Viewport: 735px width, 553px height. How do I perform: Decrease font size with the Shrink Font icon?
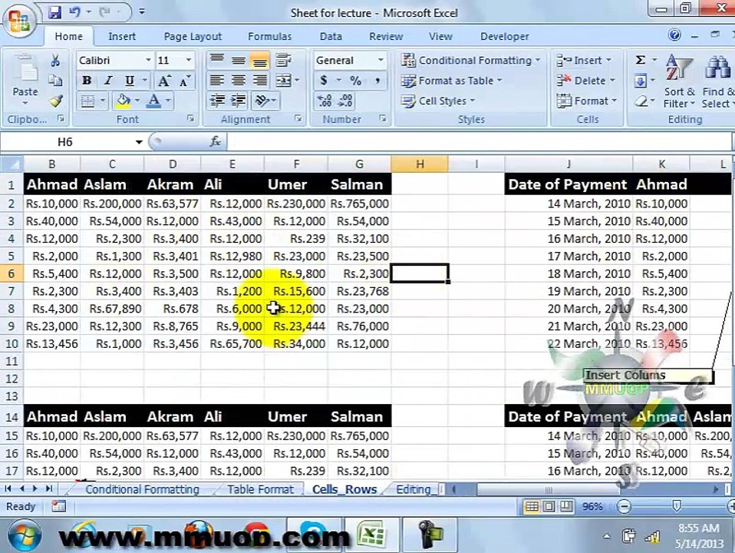point(185,81)
